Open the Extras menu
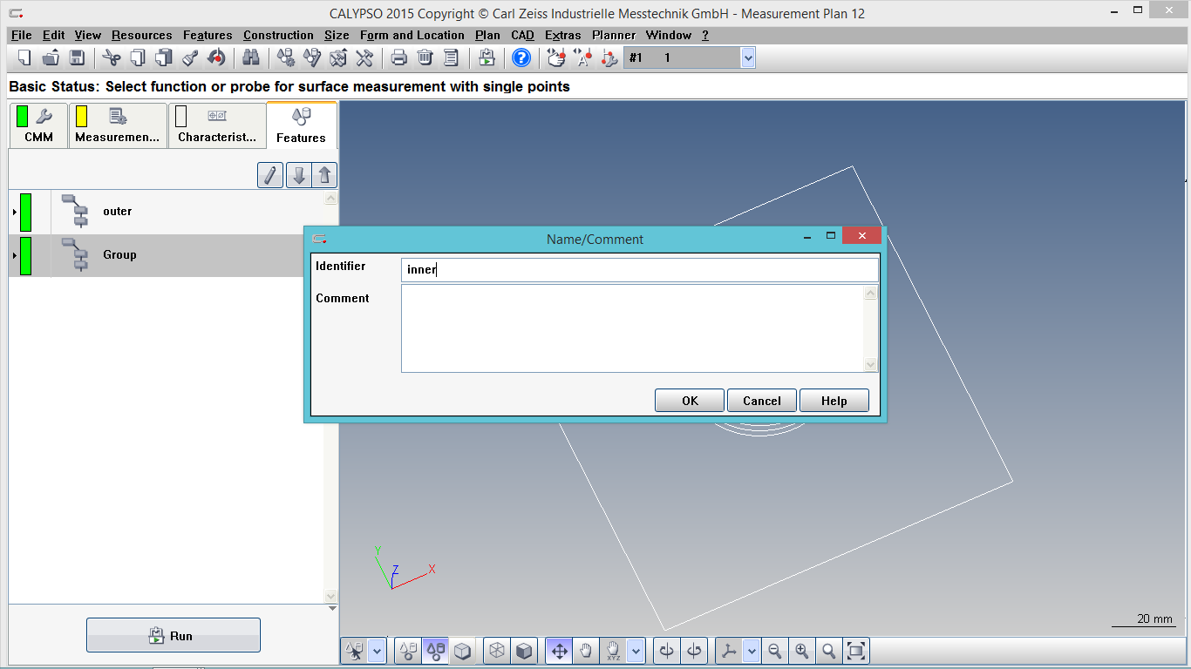The image size is (1191, 669). click(x=563, y=35)
